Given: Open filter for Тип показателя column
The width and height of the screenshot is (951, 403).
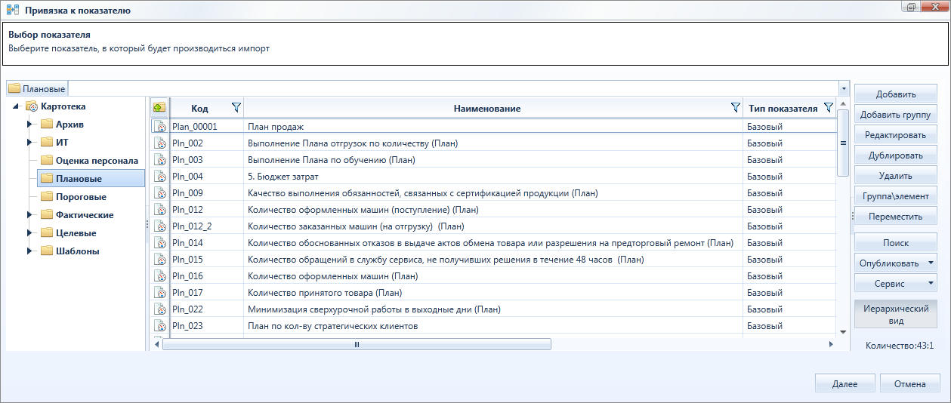Looking at the screenshot, I should tap(828, 108).
